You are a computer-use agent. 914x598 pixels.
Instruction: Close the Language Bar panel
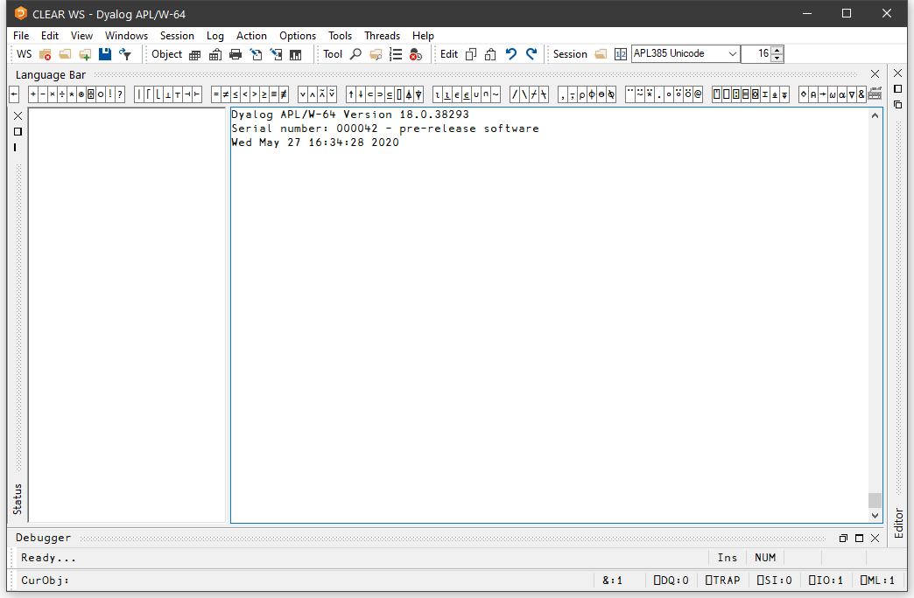[x=875, y=74]
